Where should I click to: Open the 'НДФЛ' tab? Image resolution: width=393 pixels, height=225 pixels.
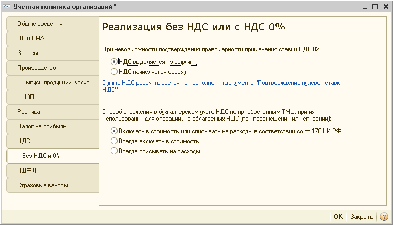point(52,170)
